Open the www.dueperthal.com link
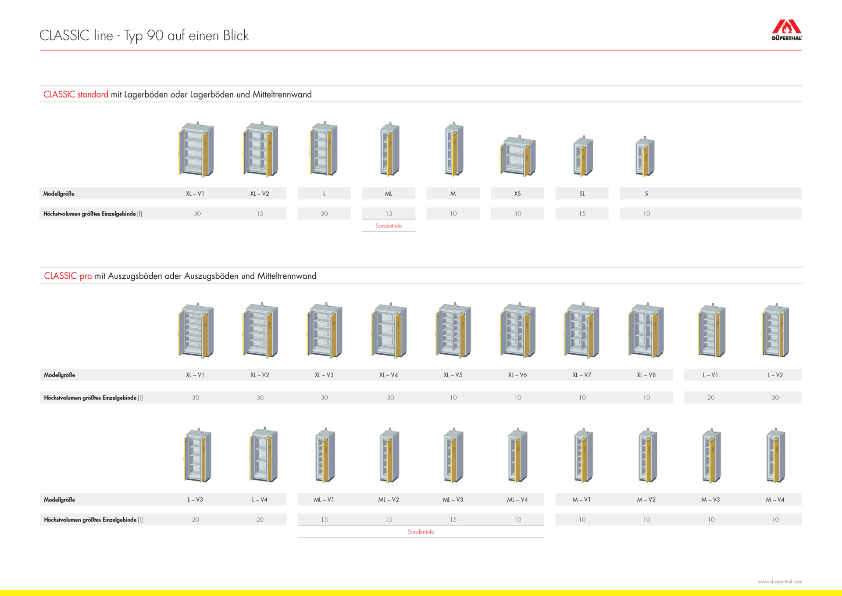 (x=780, y=582)
